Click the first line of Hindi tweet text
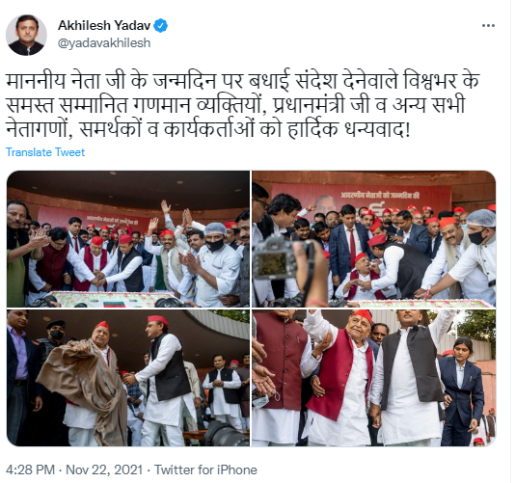This screenshot has height=483, width=515. coord(243,80)
